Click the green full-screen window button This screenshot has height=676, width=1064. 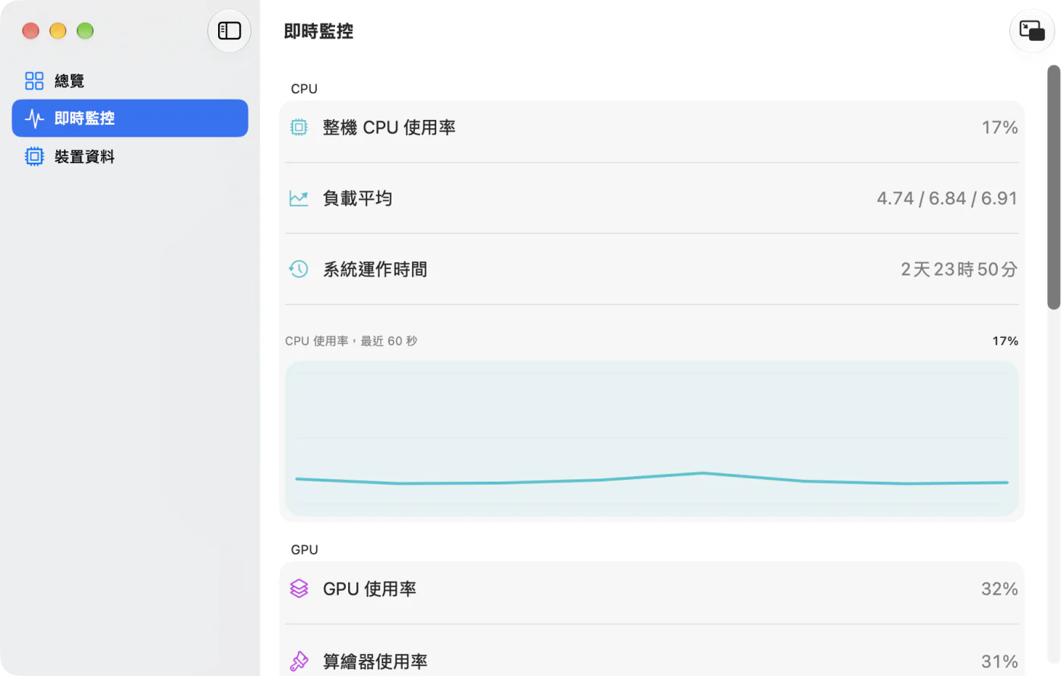[x=85, y=30]
